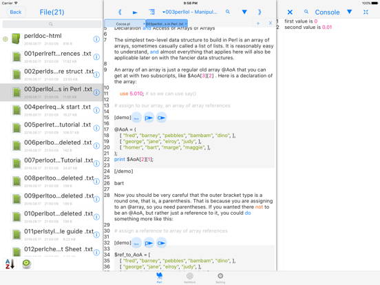Open file 004perlreq...k start .txt

coord(51,110)
